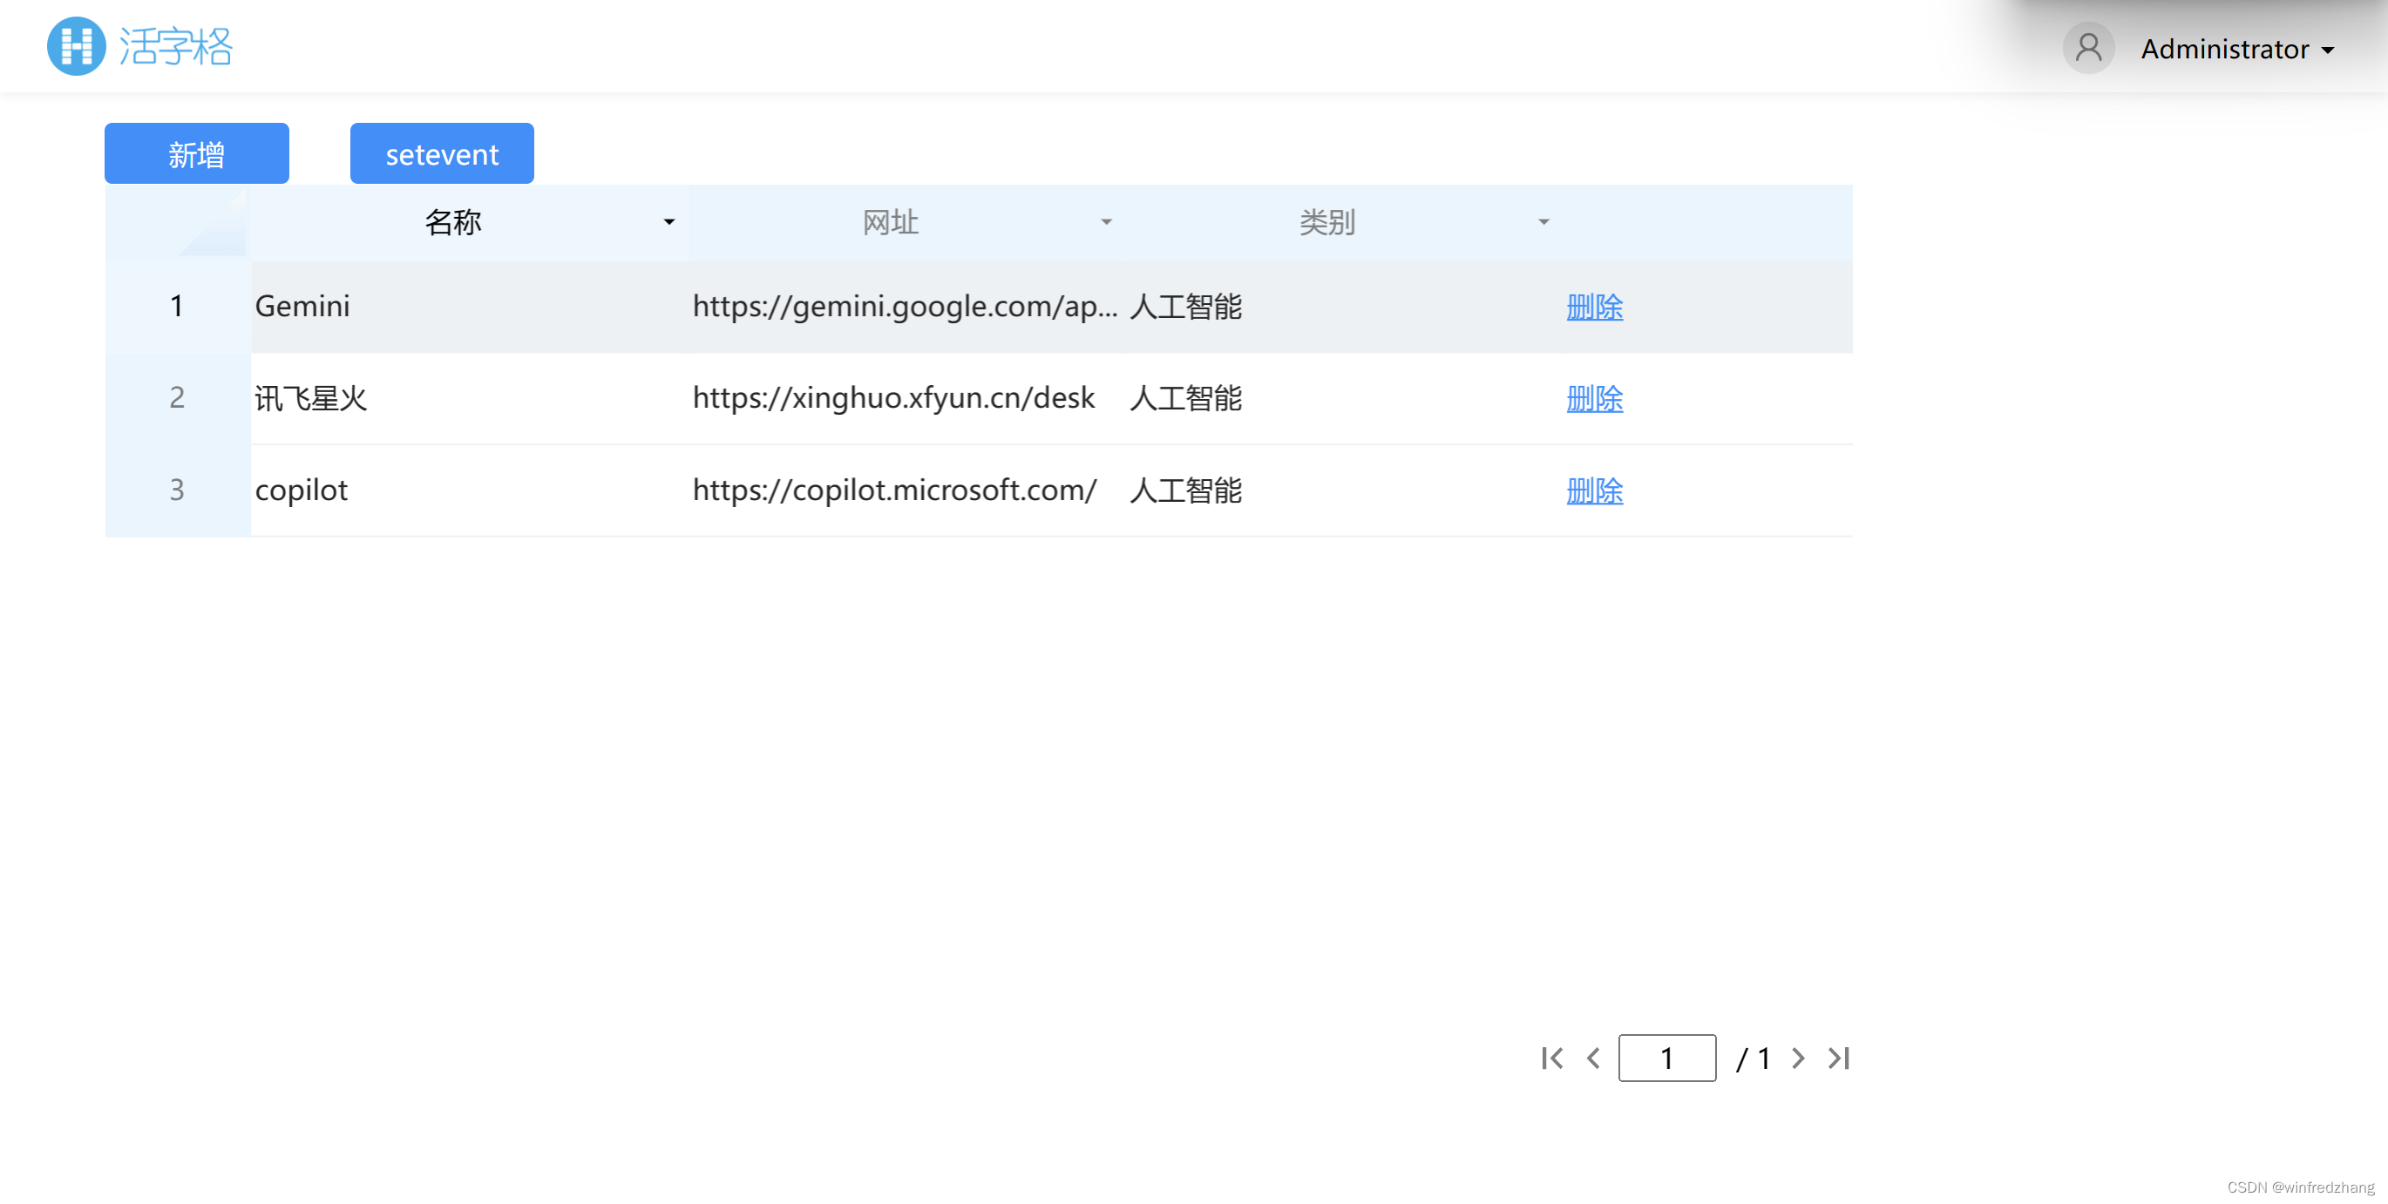Jump to the last page
The width and height of the screenshot is (2388, 1204).
click(x=1838, y=1058)
